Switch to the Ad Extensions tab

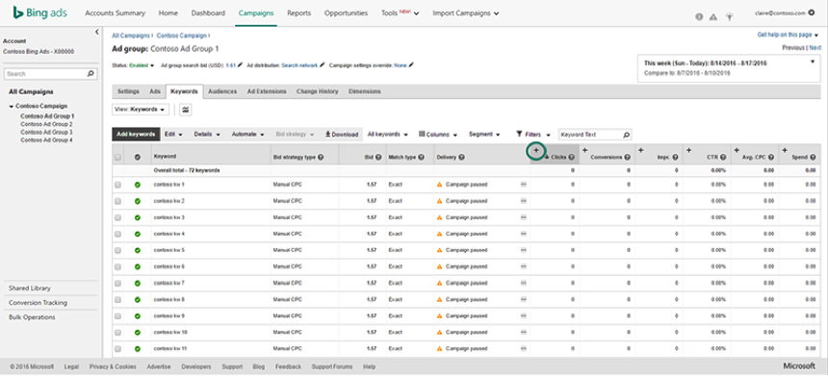click(267, 91)
